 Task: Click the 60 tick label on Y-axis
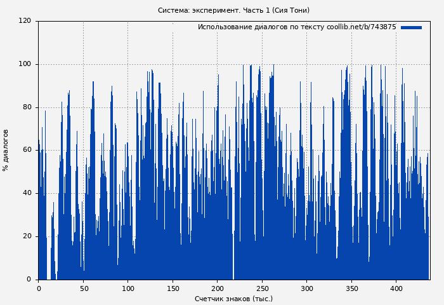point(27,150)
